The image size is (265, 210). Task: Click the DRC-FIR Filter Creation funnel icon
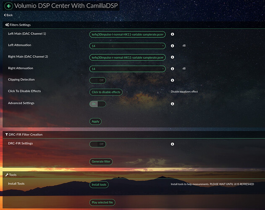coord(7,134)
